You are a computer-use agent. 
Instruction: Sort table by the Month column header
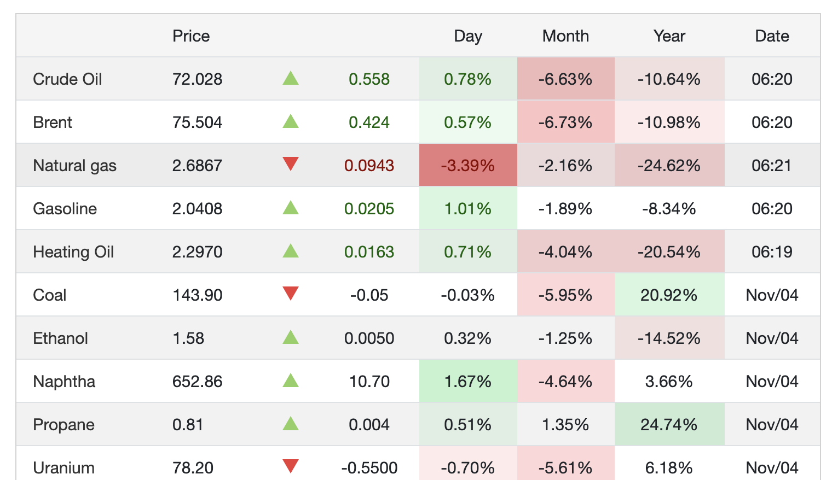[x=565, y=36]
